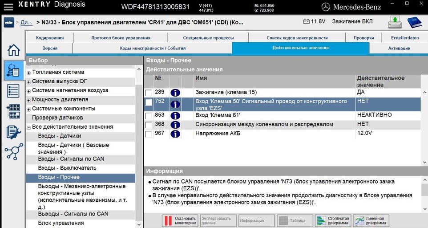Click 'Столбчатая диаграмма' button

(x=333, y=220)
